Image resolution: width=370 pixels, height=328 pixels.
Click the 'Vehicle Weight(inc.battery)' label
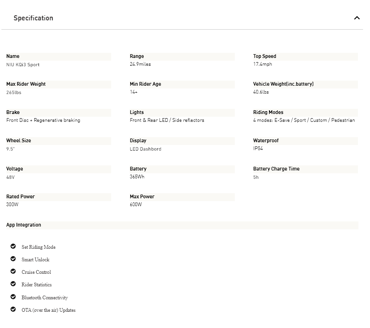283,84
